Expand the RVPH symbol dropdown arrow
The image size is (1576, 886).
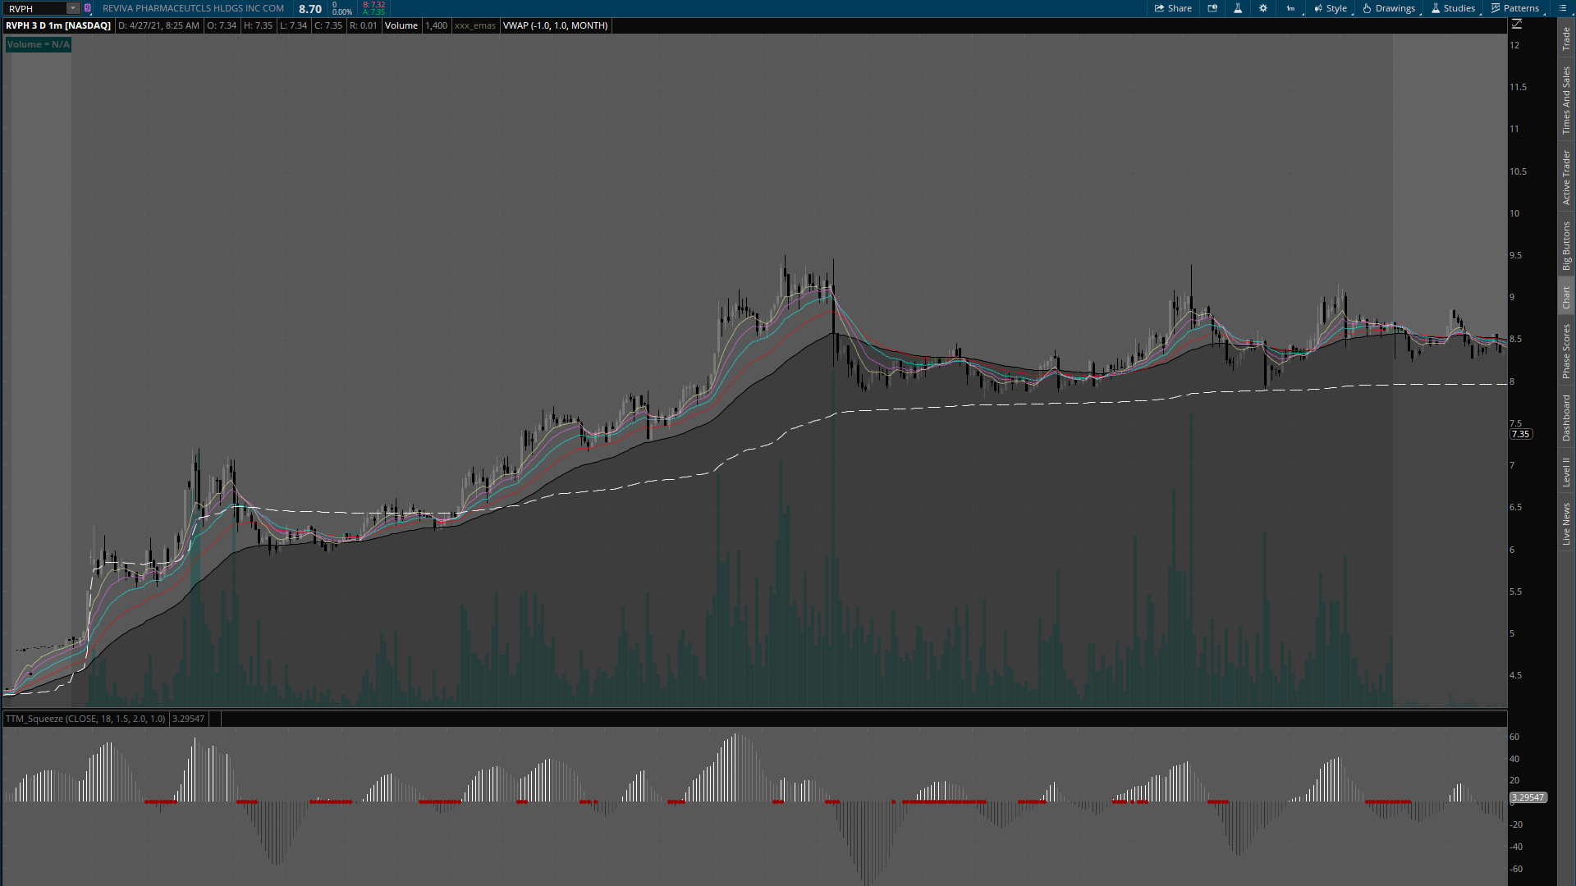point(72,8)
